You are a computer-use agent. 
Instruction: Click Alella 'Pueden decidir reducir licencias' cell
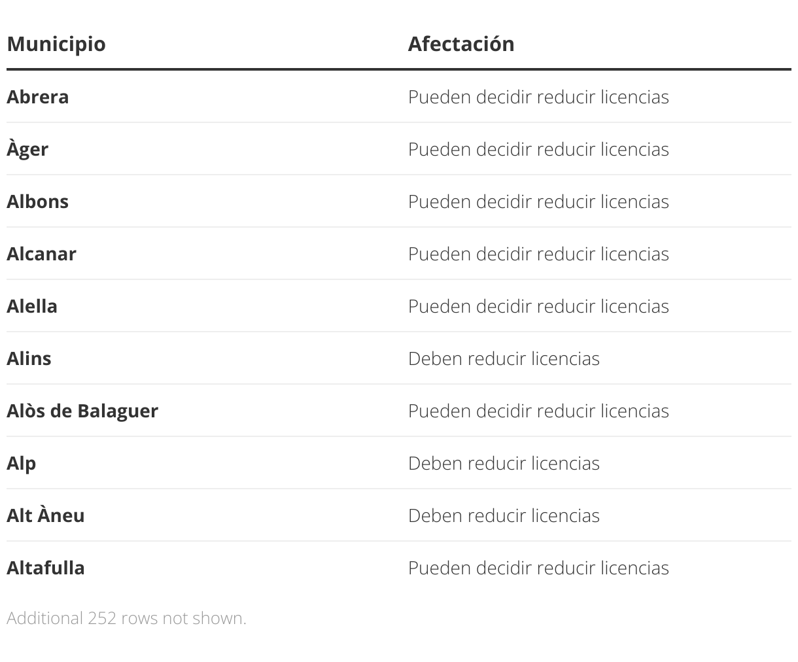pyautogui.click(x=538, y=306)
